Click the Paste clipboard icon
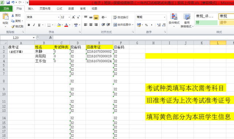This screenshot has height=139, width=234. [5, 16]
